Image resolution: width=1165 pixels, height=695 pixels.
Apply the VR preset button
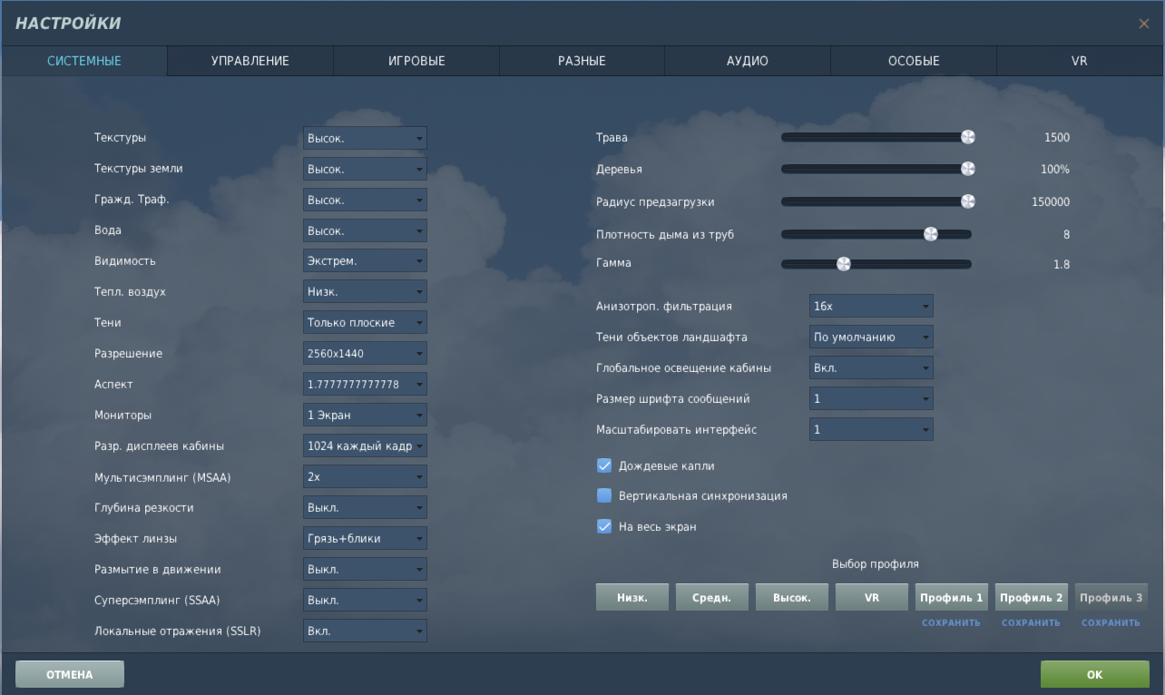tap(872, 598)
